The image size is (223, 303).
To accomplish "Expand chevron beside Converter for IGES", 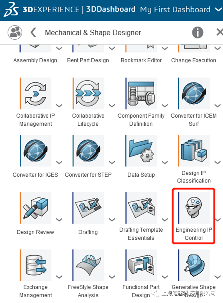I will click(59, 162).
